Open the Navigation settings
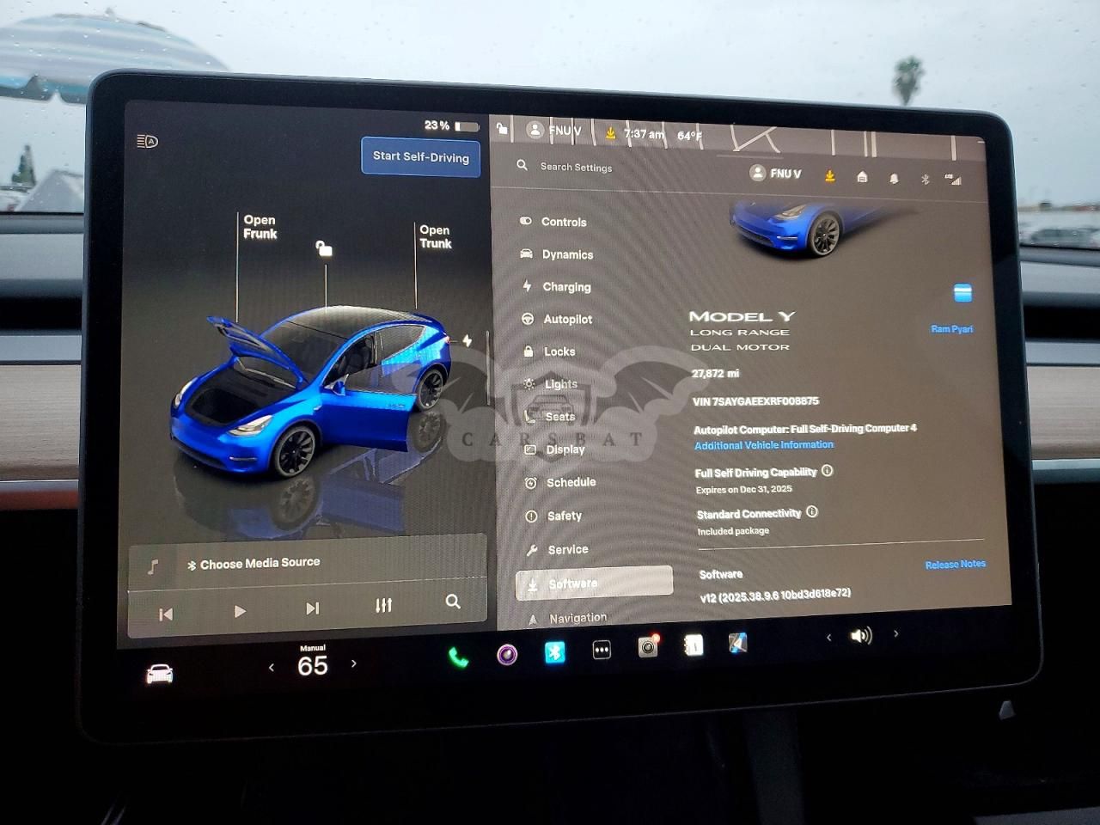This screenshot has width=1100, height=825. [567, 618]
